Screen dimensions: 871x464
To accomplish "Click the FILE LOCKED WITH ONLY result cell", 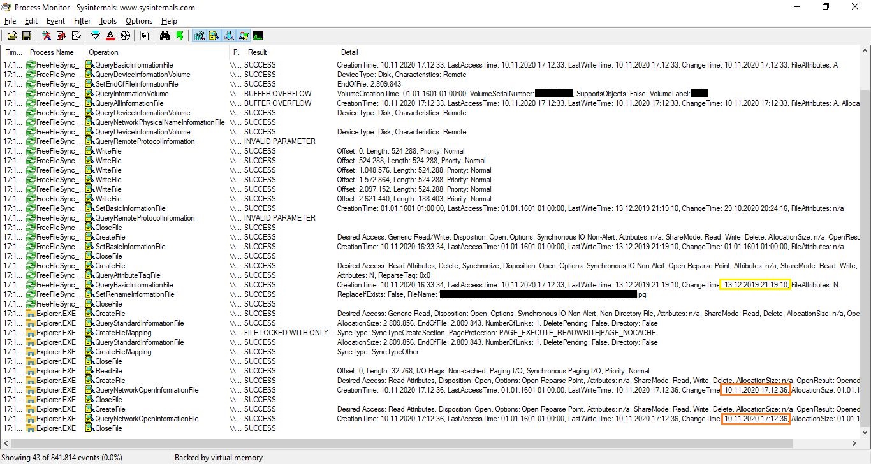I will [x=289, y=333].
